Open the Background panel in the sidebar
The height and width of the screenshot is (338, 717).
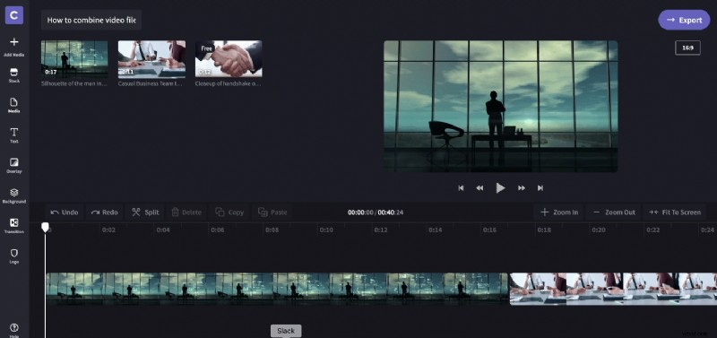(14, 195)
